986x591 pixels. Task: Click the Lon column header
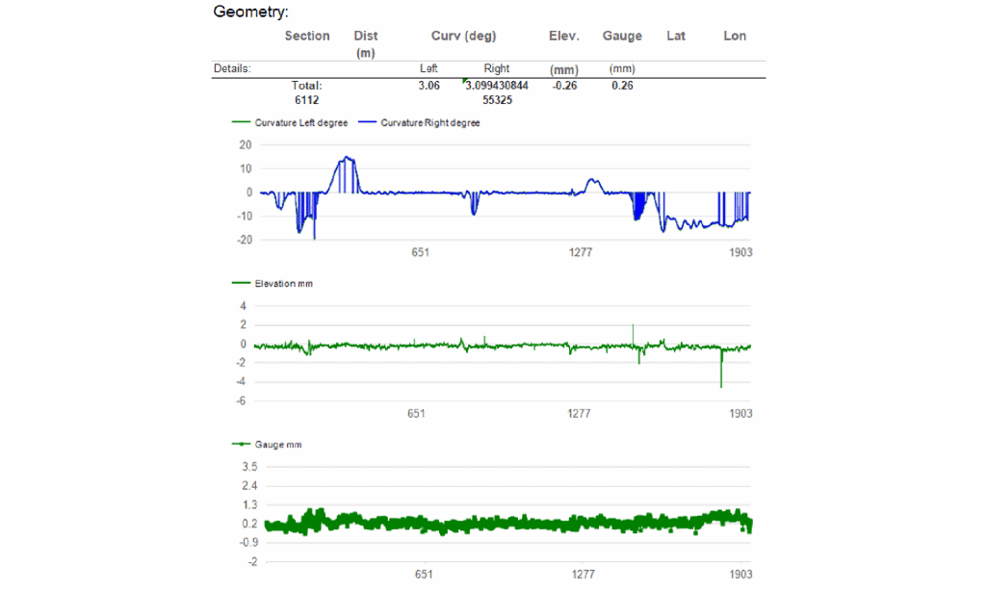(x=735, y=37)
